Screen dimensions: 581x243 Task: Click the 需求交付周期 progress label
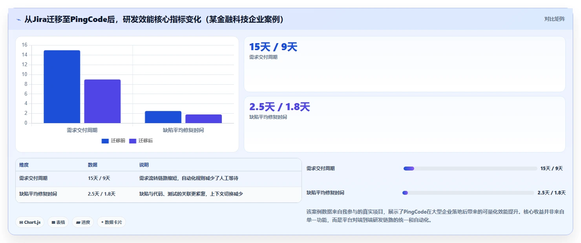(321, 169)
